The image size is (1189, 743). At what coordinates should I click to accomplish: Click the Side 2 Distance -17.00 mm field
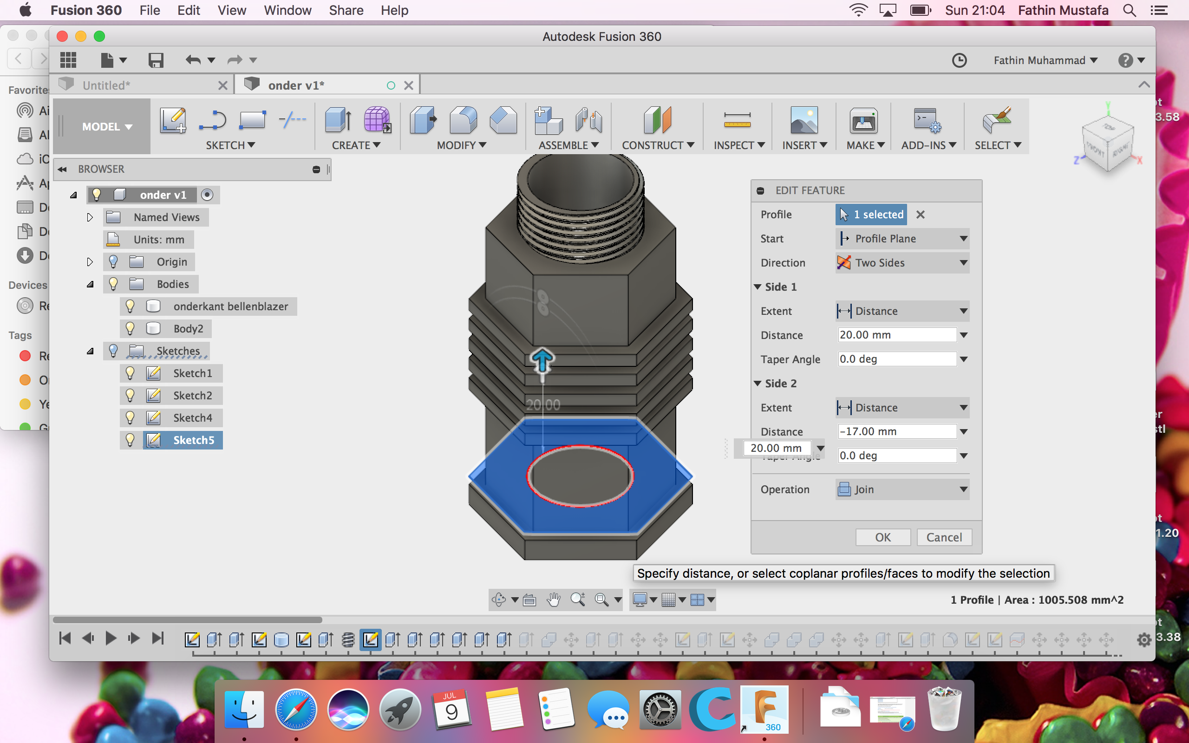click(897, 431)
